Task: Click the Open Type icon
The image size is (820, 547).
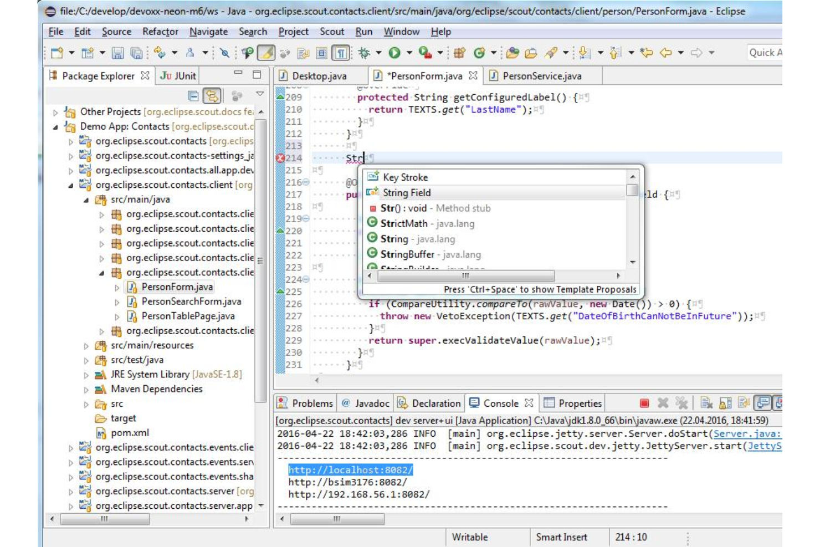Action: [x=512, y=53]
